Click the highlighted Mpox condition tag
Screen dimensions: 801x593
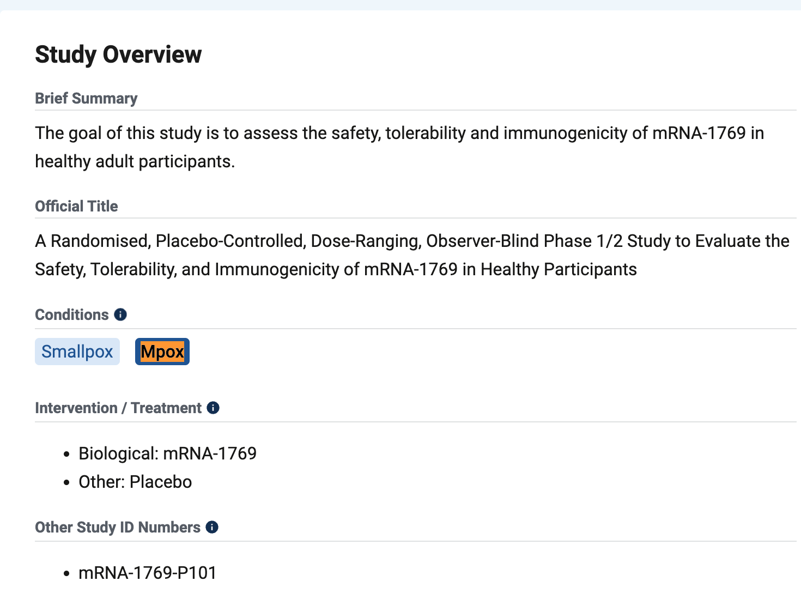(162, 352)
